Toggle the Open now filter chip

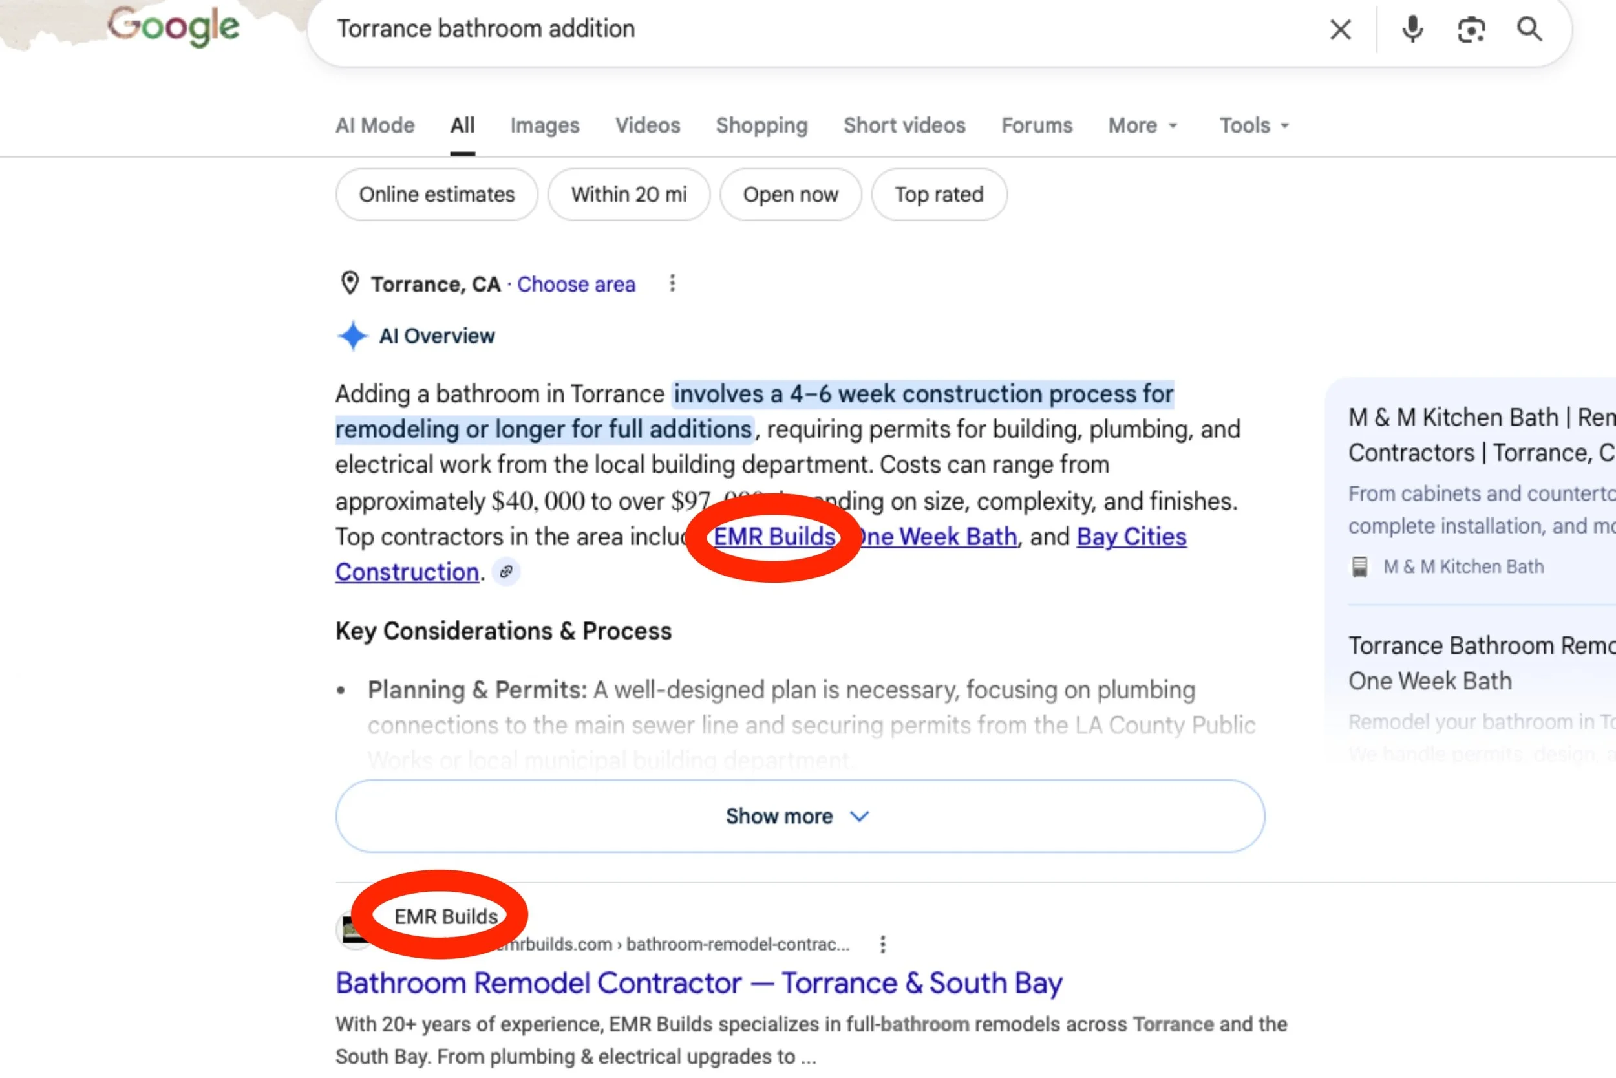pos(790,195)
